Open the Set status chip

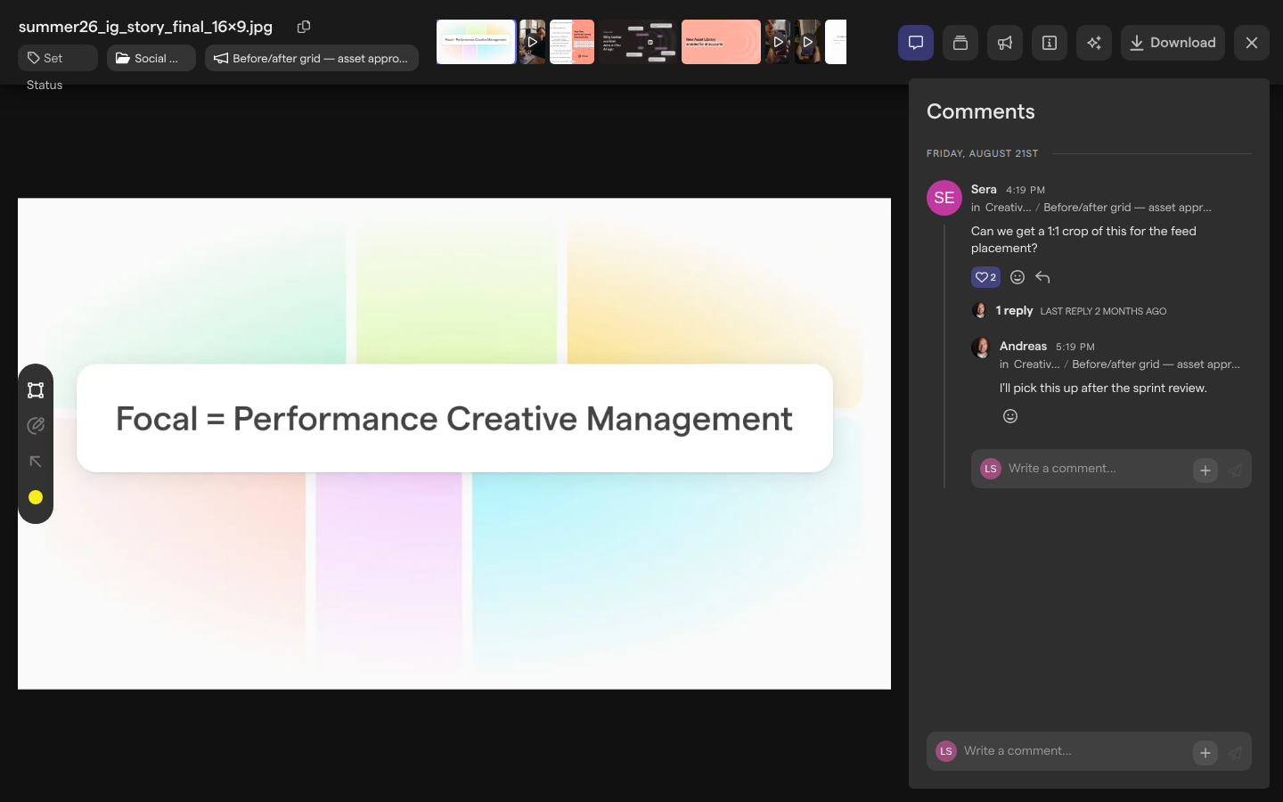[x=58, y=58]
